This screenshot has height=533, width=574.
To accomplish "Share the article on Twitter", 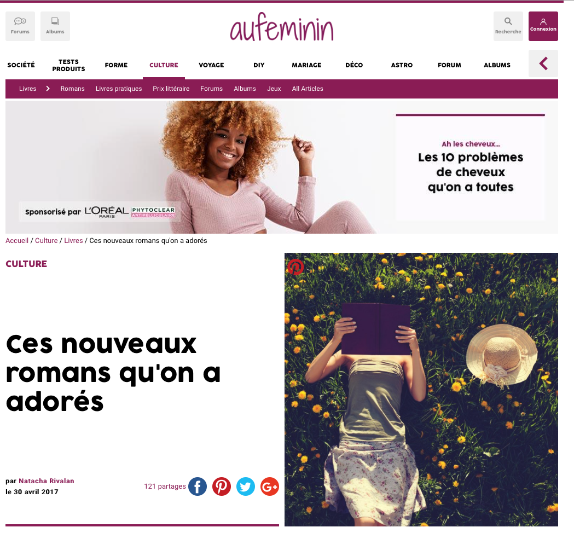I will [x=245, y=486].
